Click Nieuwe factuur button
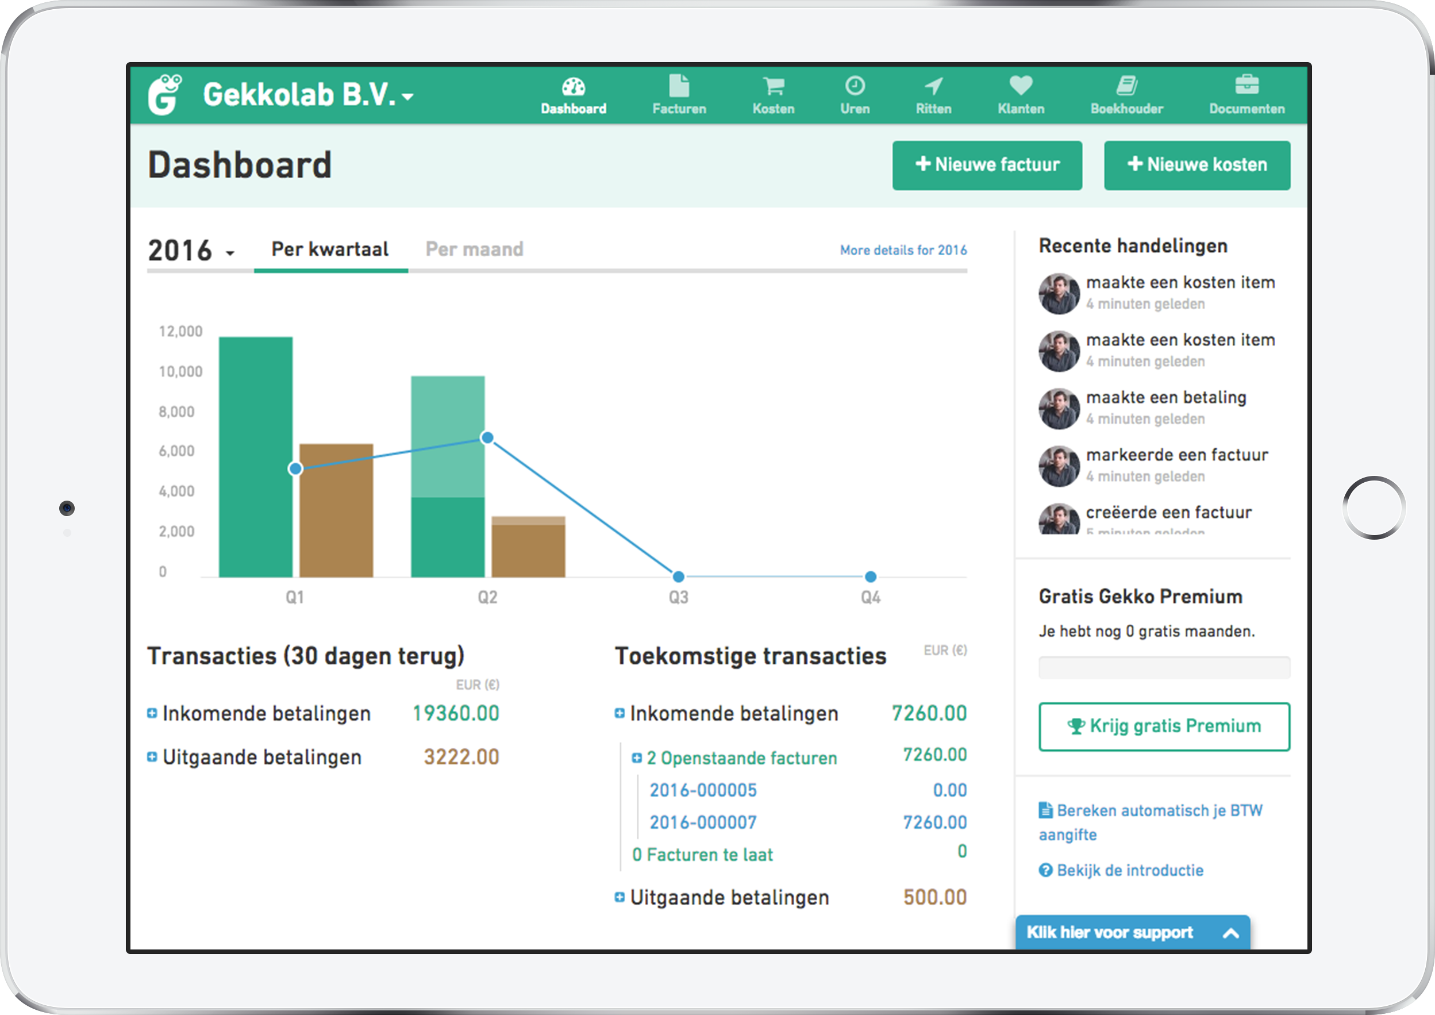 point(987,165)
